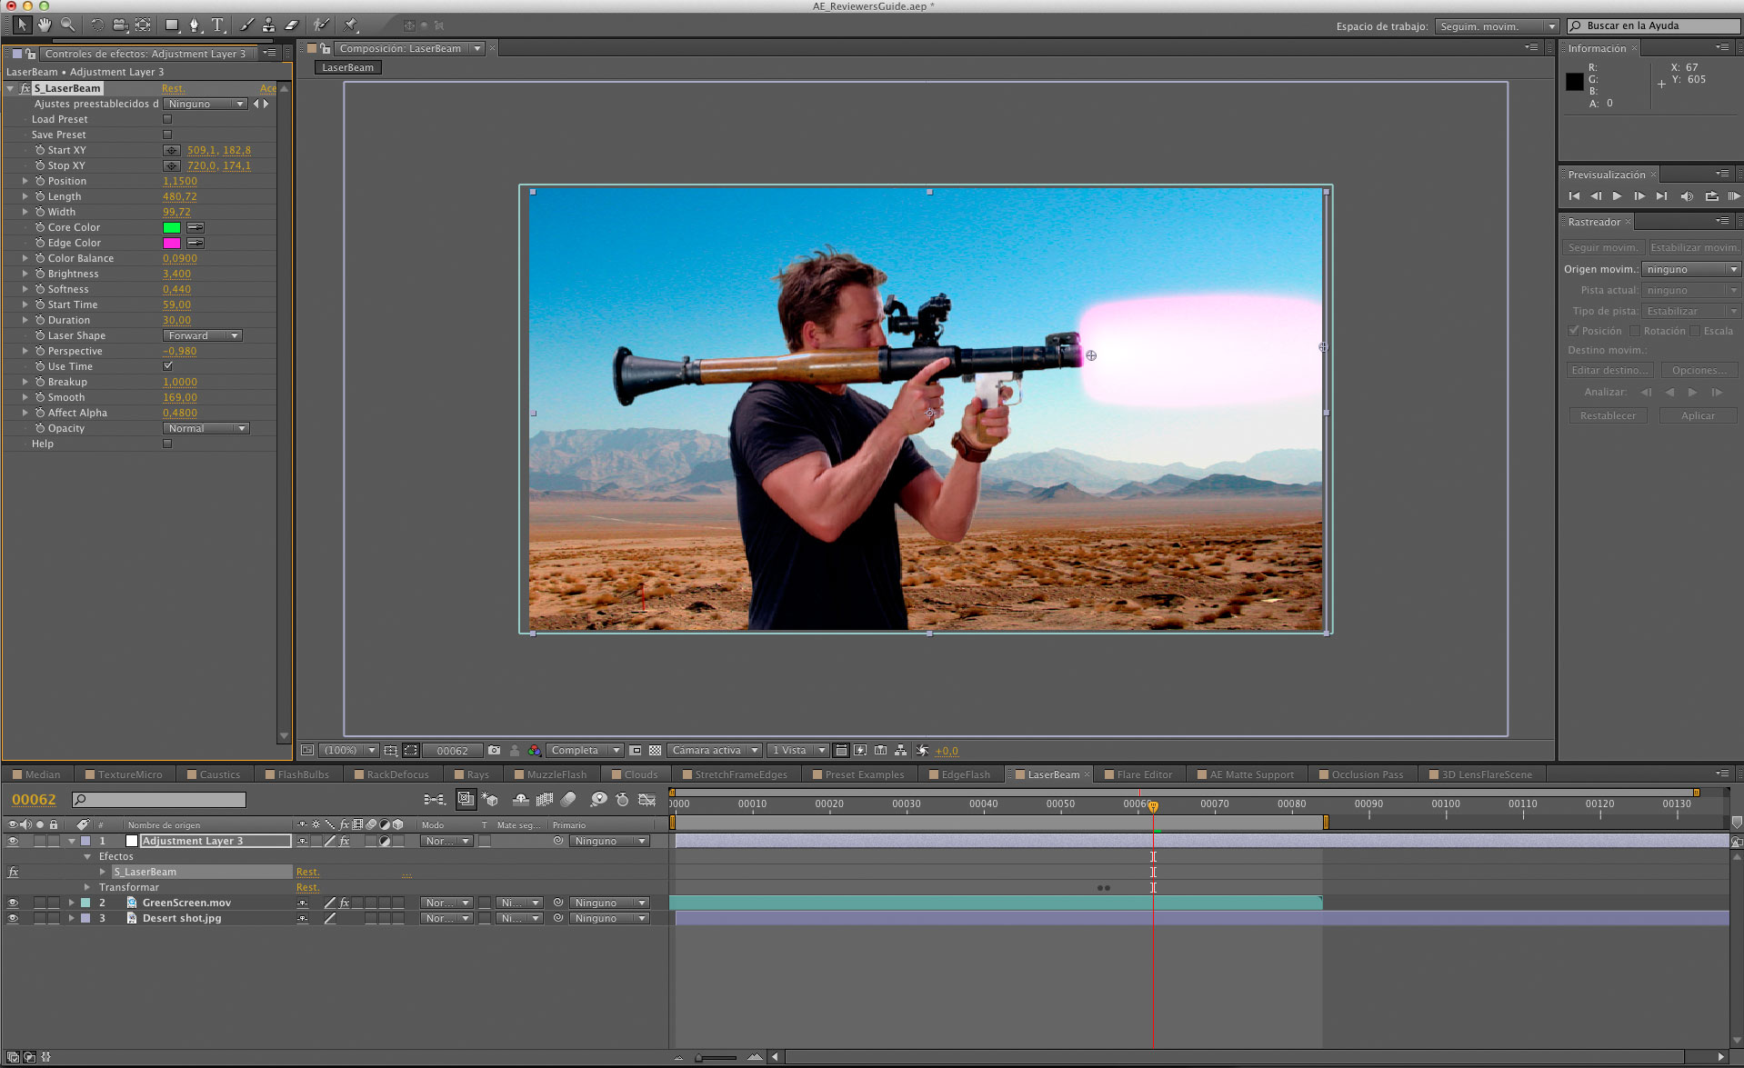Enable frame blending for timeline

545,800
